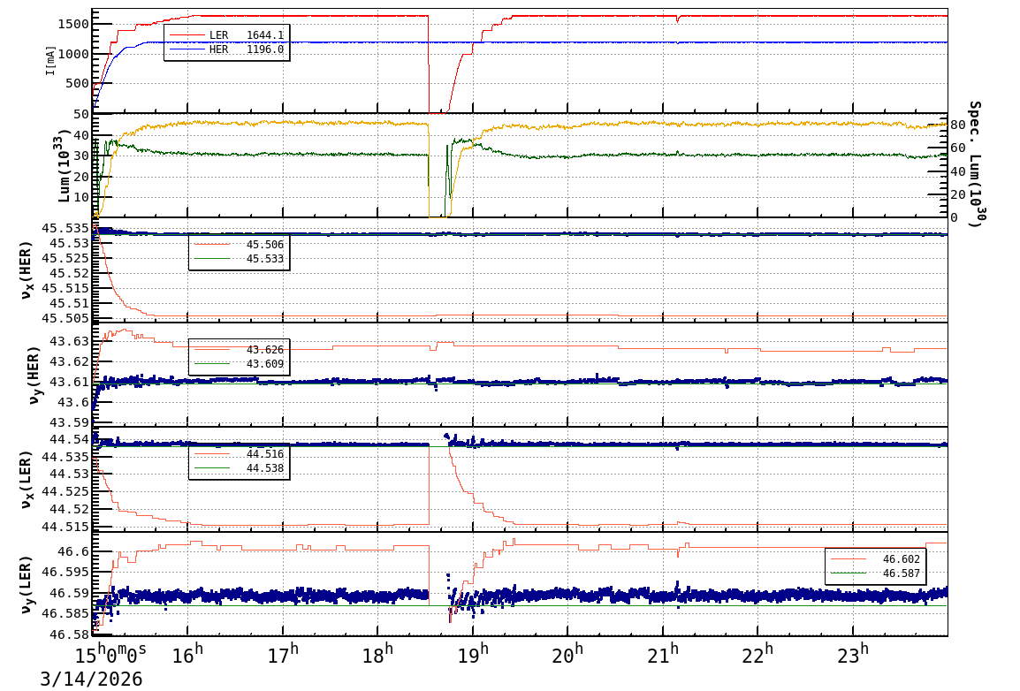Click the 16h time axis label
Image resolution: width=1020 pixels, height=691 pixels.
(x=188, y=654)
